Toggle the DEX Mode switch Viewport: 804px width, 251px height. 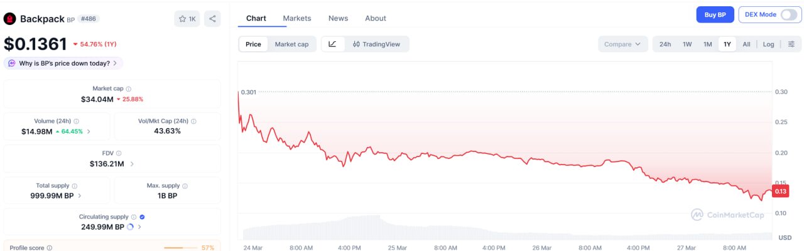point(788,14)
